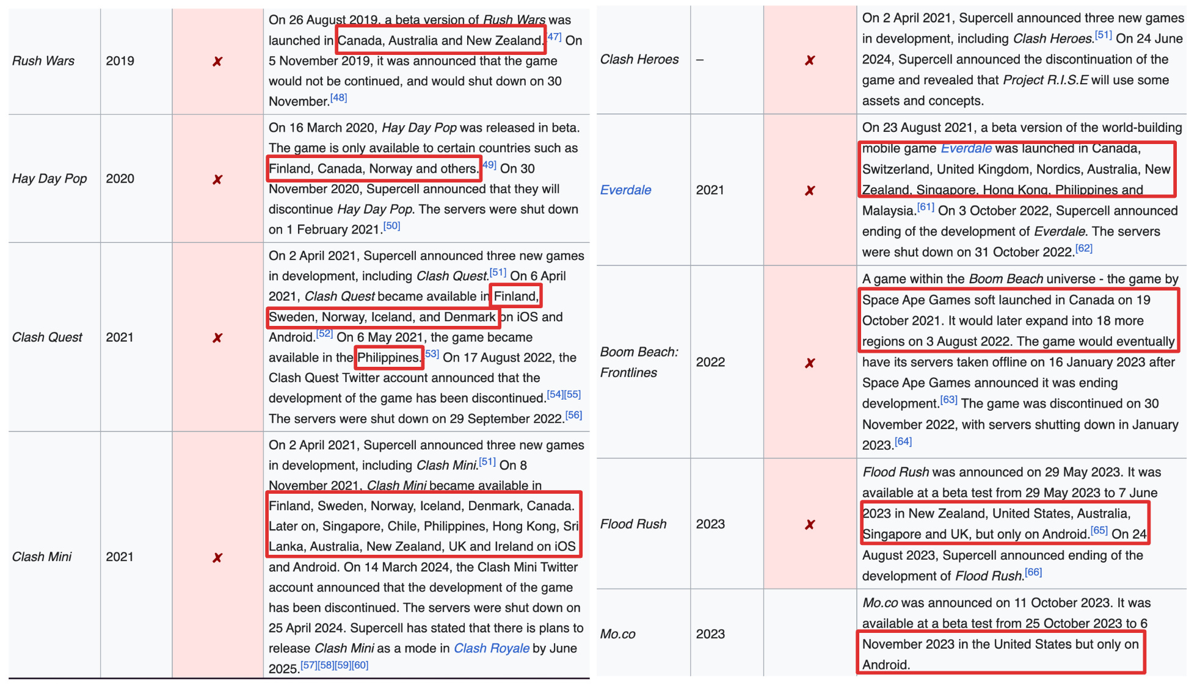Open citation [62] after '31 October 2022'
The image size is (1197, 686).
coord(1084,248)
